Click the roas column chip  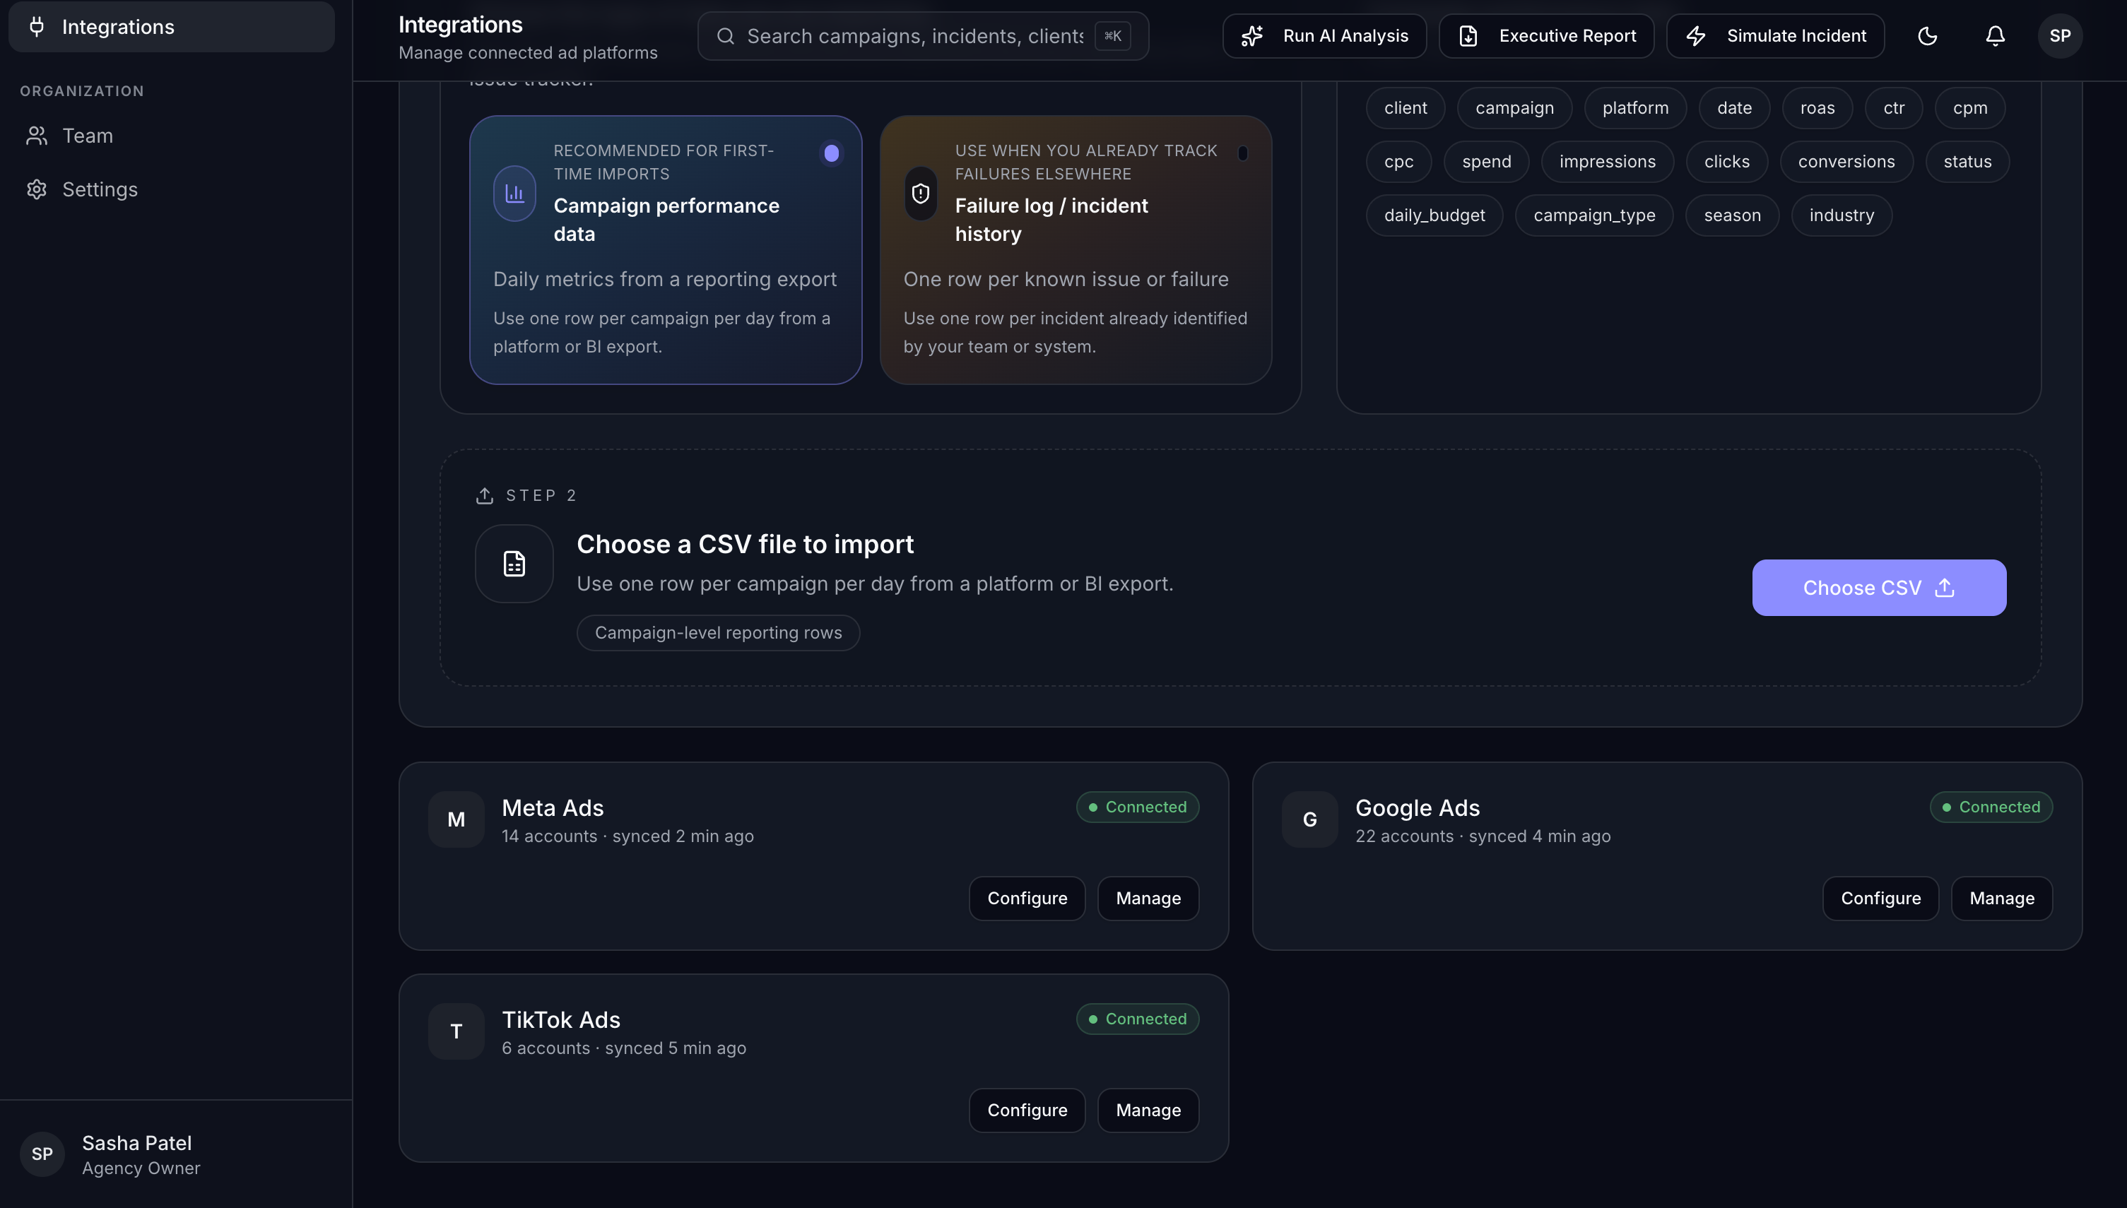[x=1817, y=108]
